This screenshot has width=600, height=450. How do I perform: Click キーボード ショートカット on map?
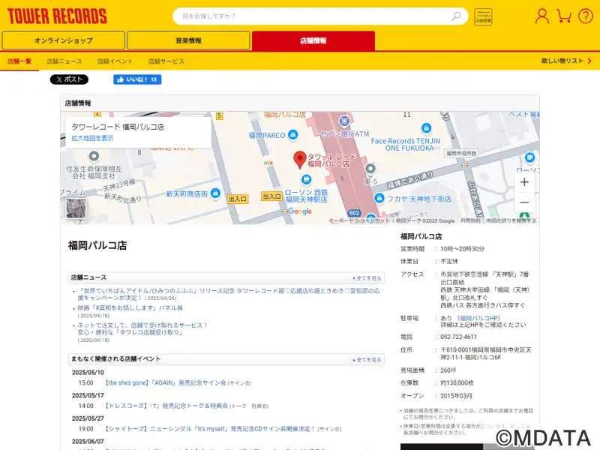pos(359,220)
